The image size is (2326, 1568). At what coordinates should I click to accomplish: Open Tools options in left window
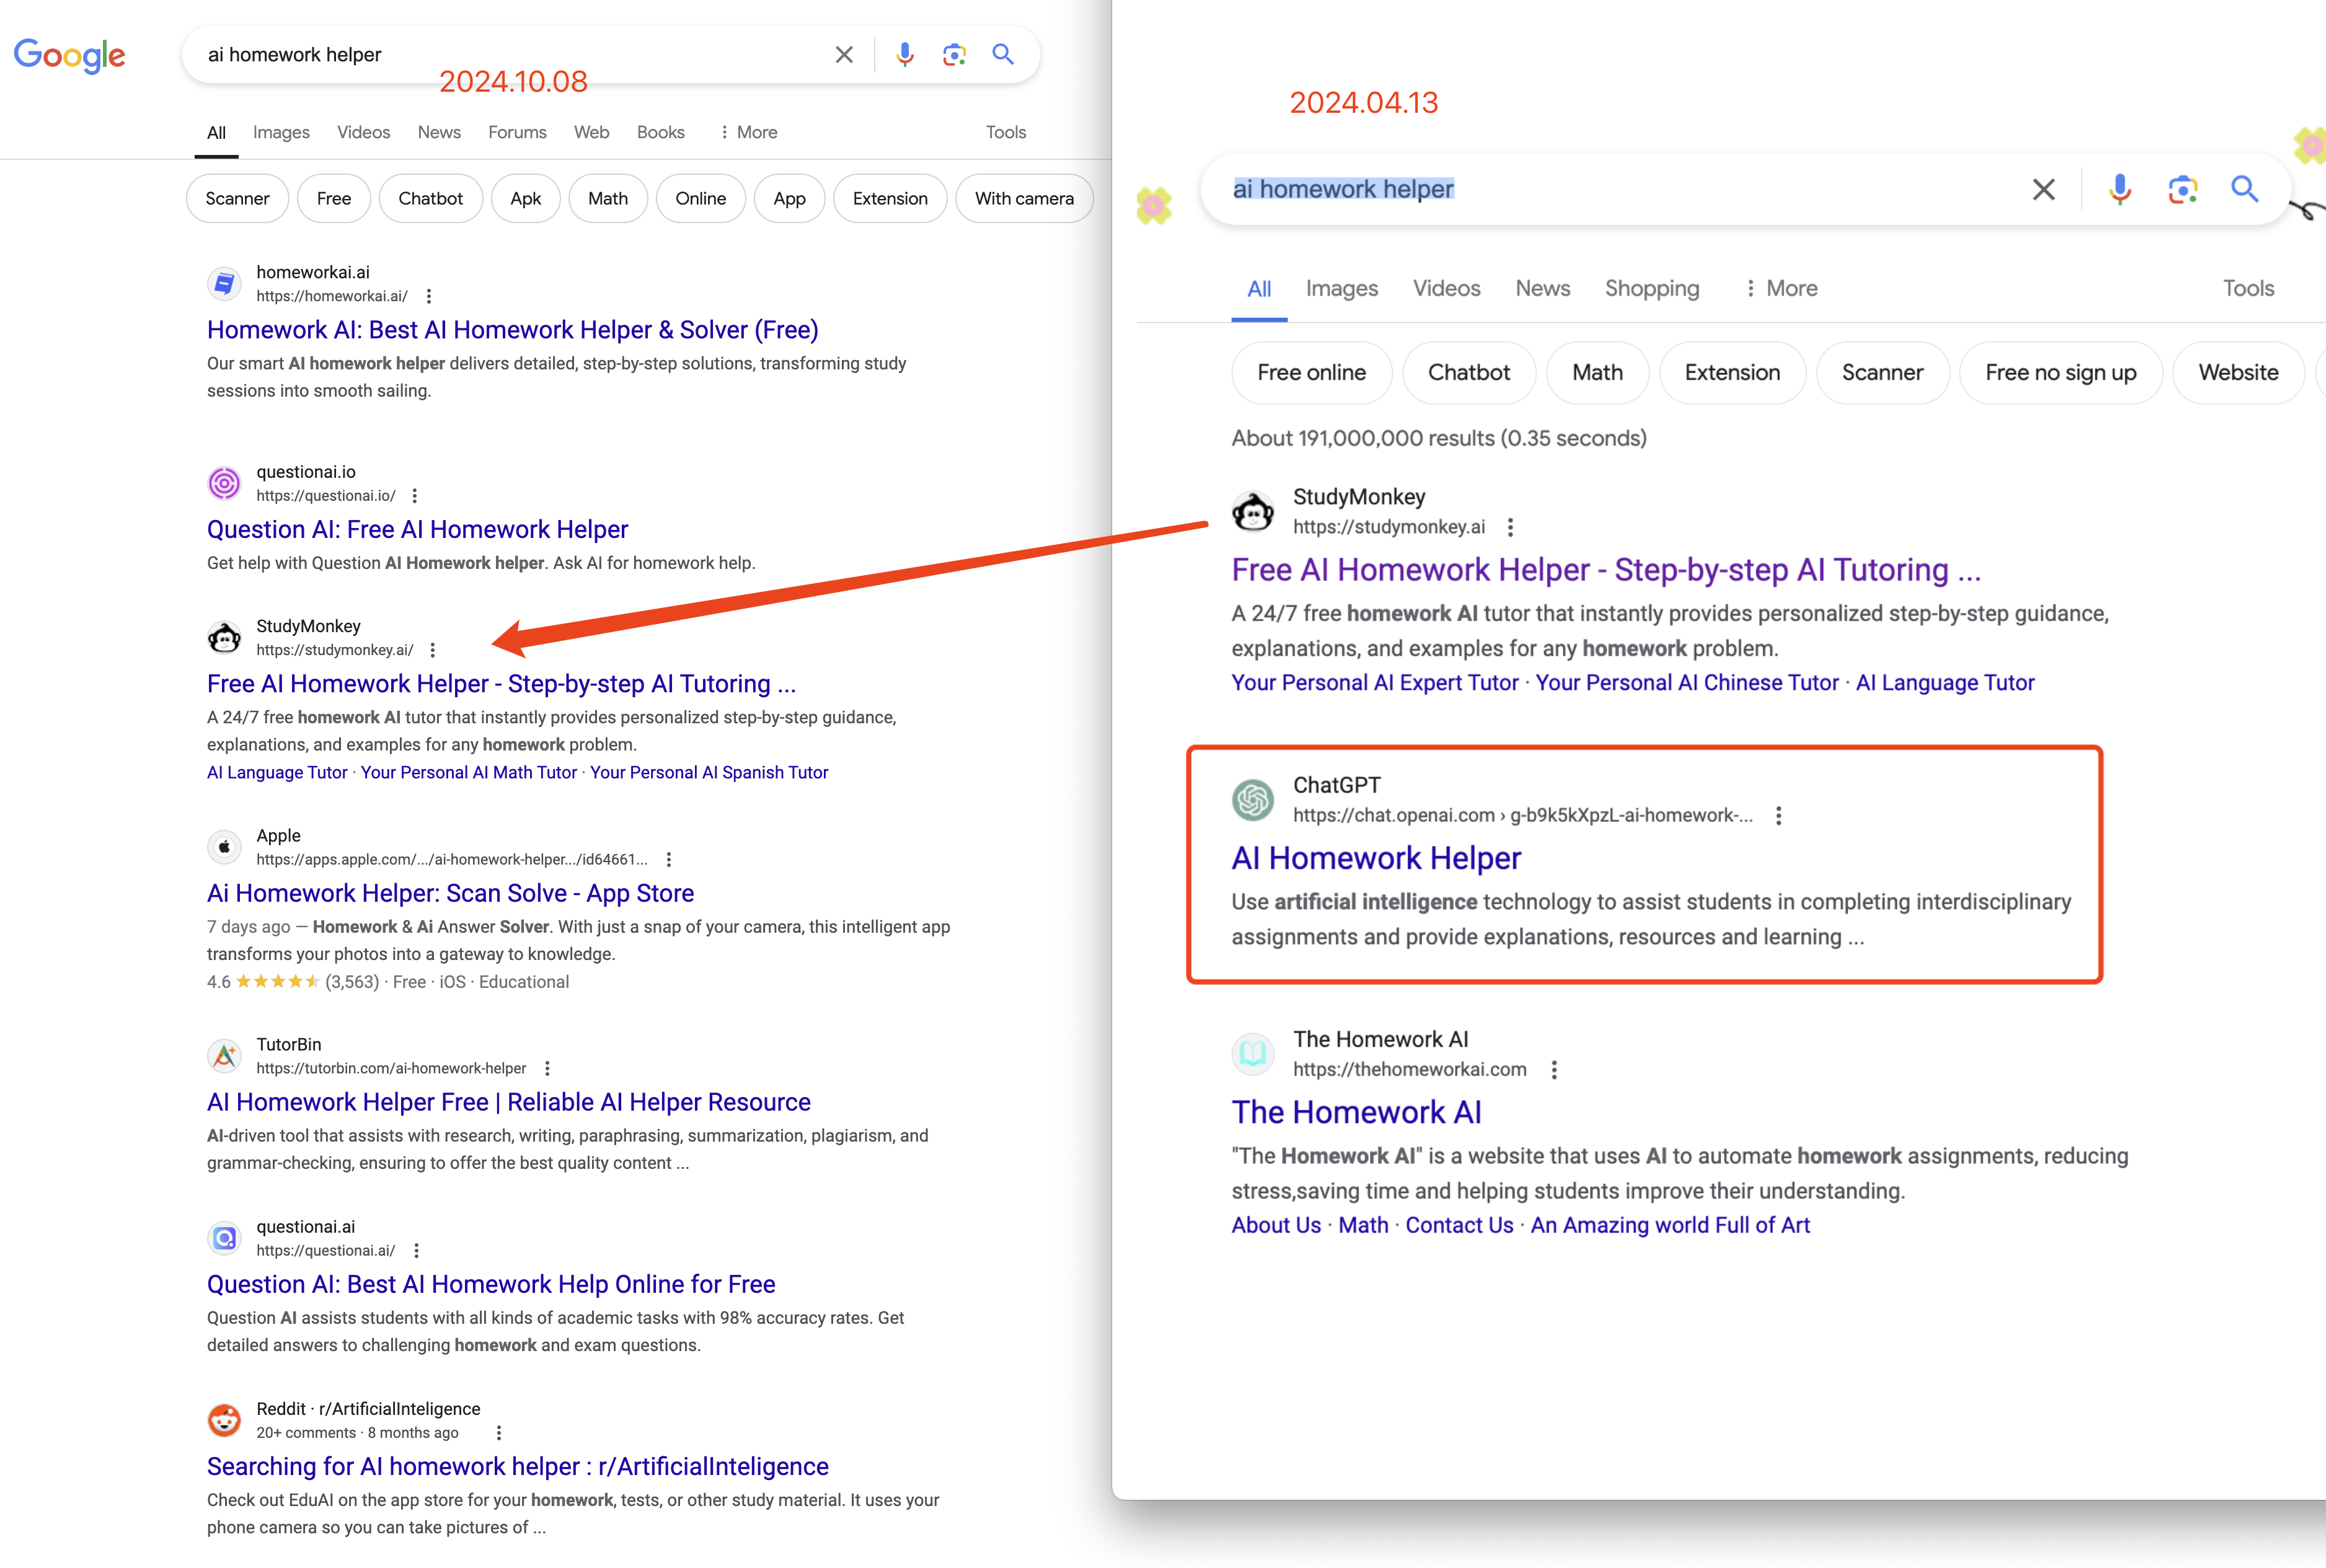pos(1006,132)
